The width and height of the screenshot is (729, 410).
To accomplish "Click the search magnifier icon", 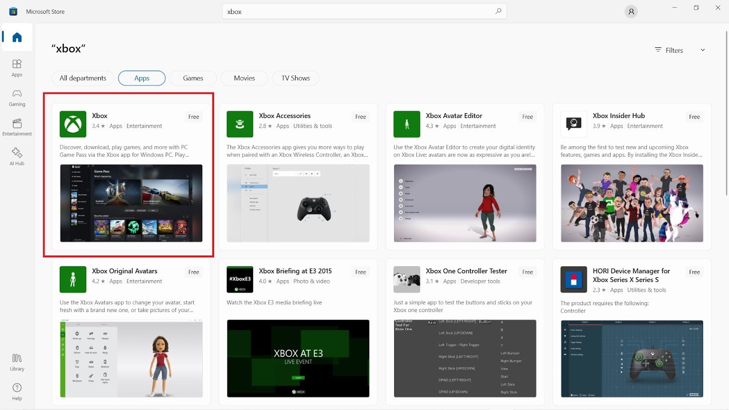I will tap(498, 11).
